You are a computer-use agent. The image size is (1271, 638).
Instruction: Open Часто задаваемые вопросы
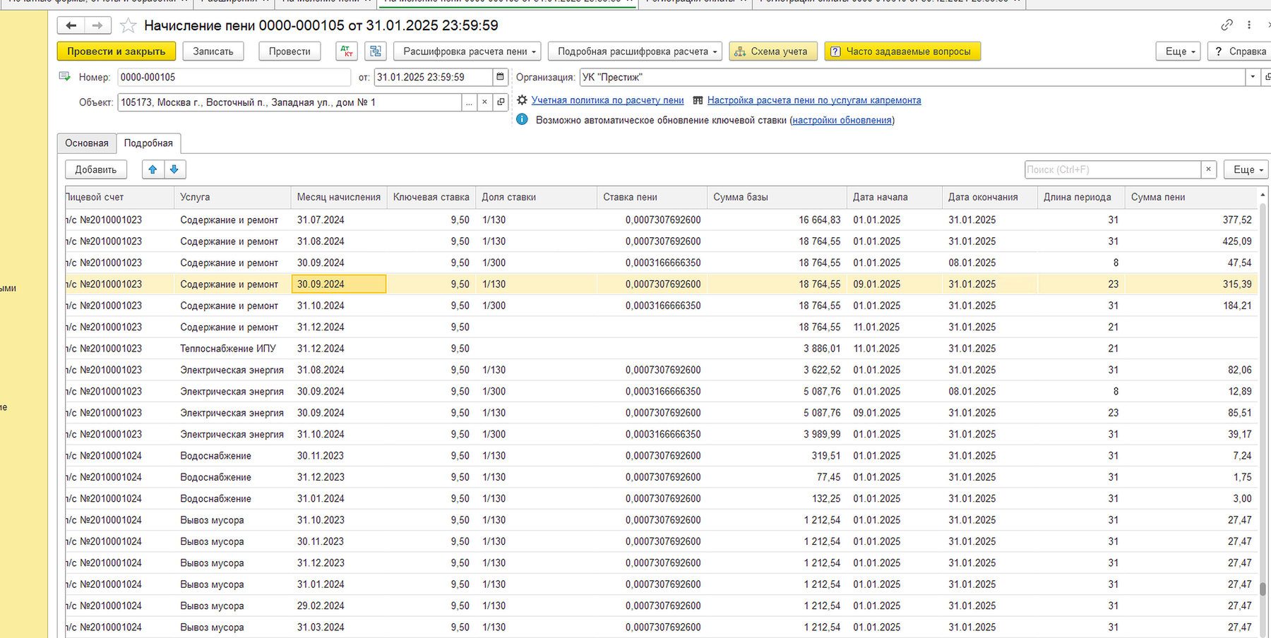(902, 52)
